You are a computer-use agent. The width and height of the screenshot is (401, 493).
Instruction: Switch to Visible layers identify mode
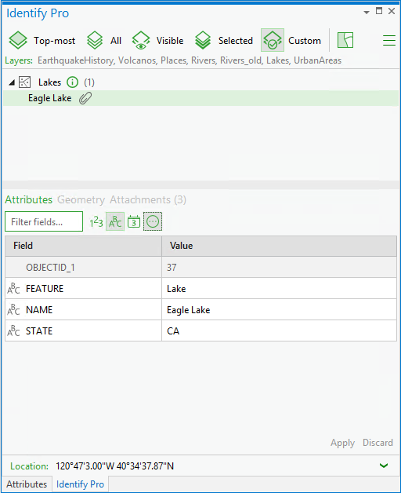(157, 41)
